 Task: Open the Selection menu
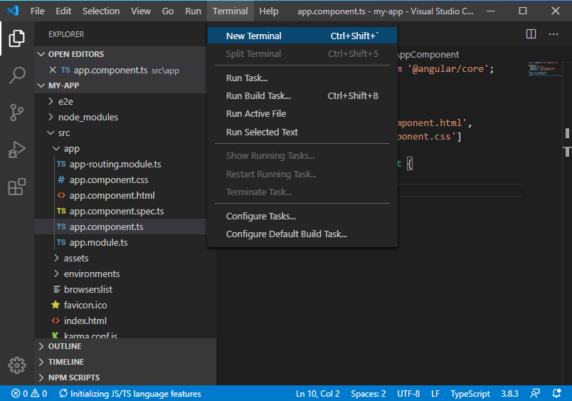[x=101, y=11]
